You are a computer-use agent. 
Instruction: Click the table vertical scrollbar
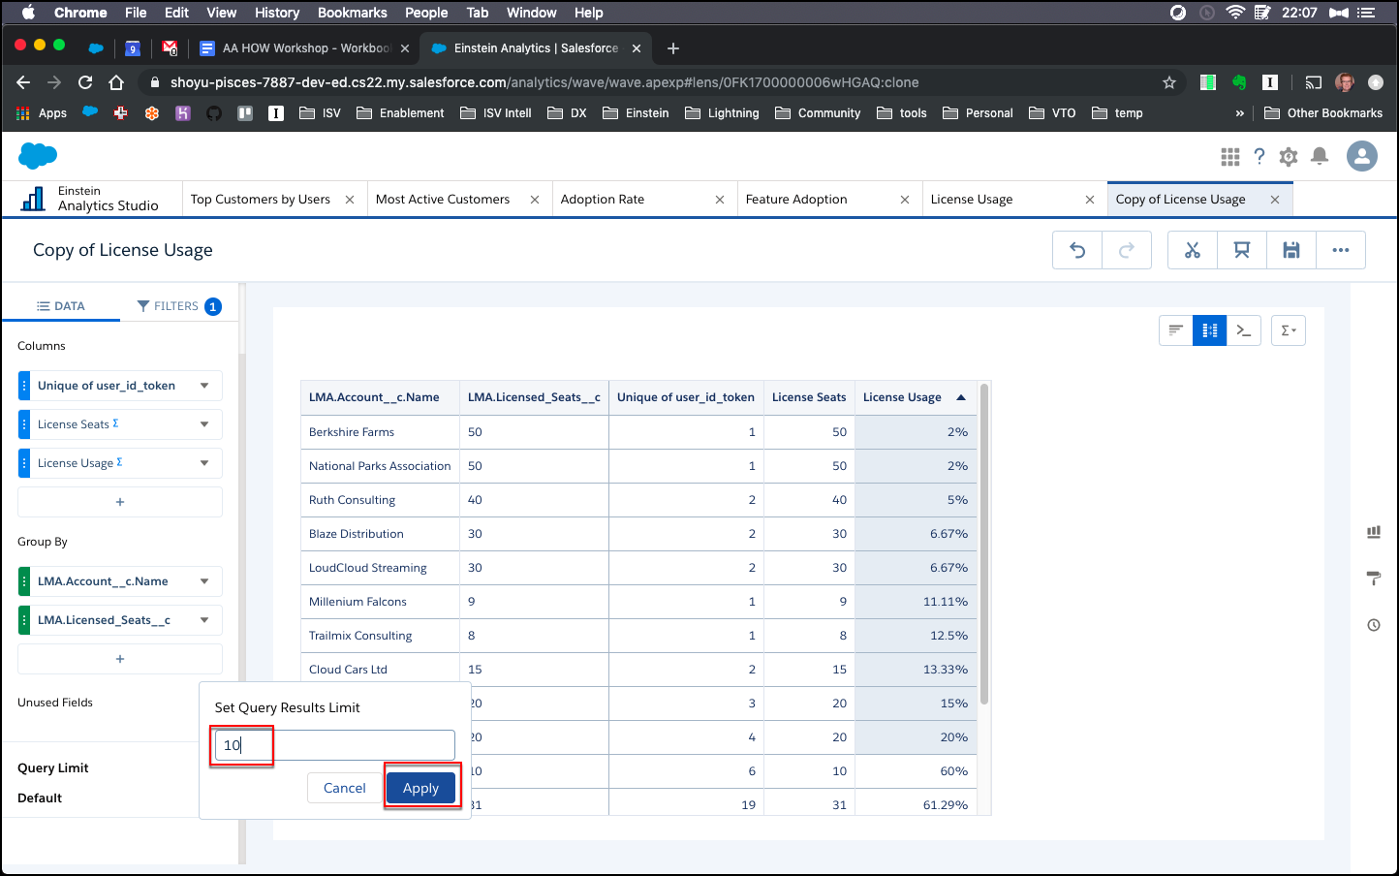[x=984, y=543]
